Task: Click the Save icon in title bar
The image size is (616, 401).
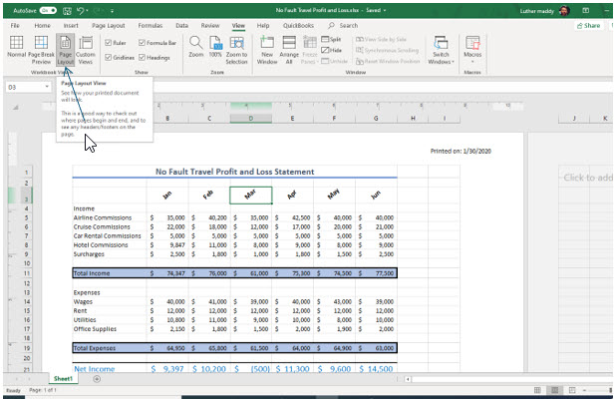Action: pos(67,11)
